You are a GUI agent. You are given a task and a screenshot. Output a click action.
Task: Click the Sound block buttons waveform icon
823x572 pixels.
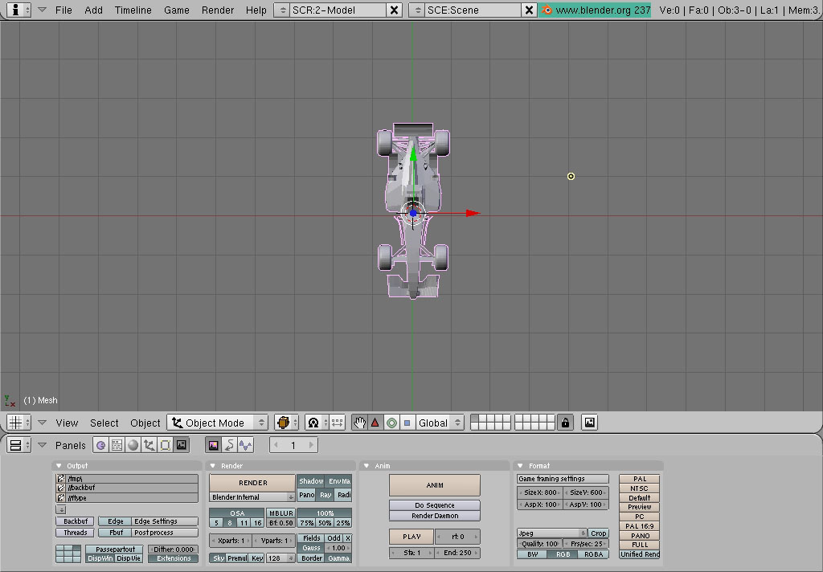pos(246,445)
